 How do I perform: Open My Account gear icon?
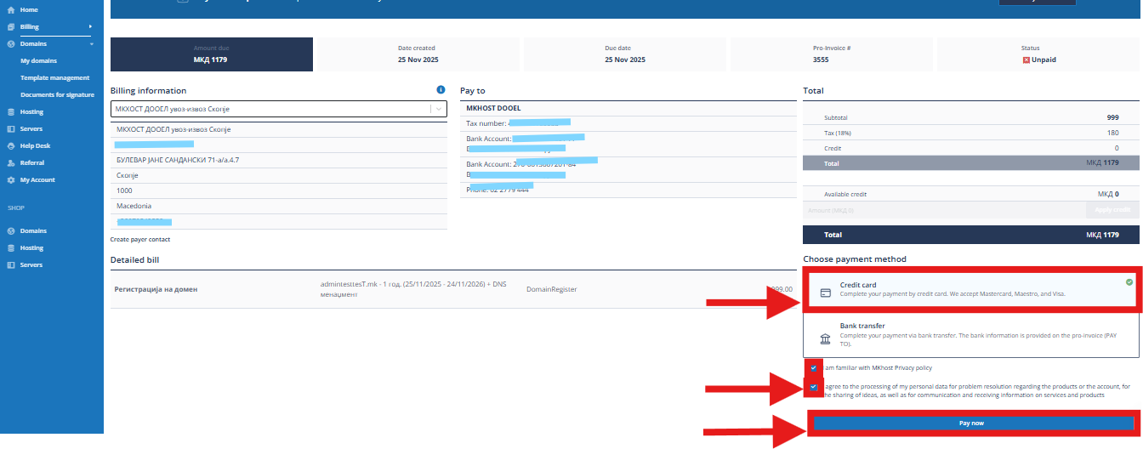11,179
